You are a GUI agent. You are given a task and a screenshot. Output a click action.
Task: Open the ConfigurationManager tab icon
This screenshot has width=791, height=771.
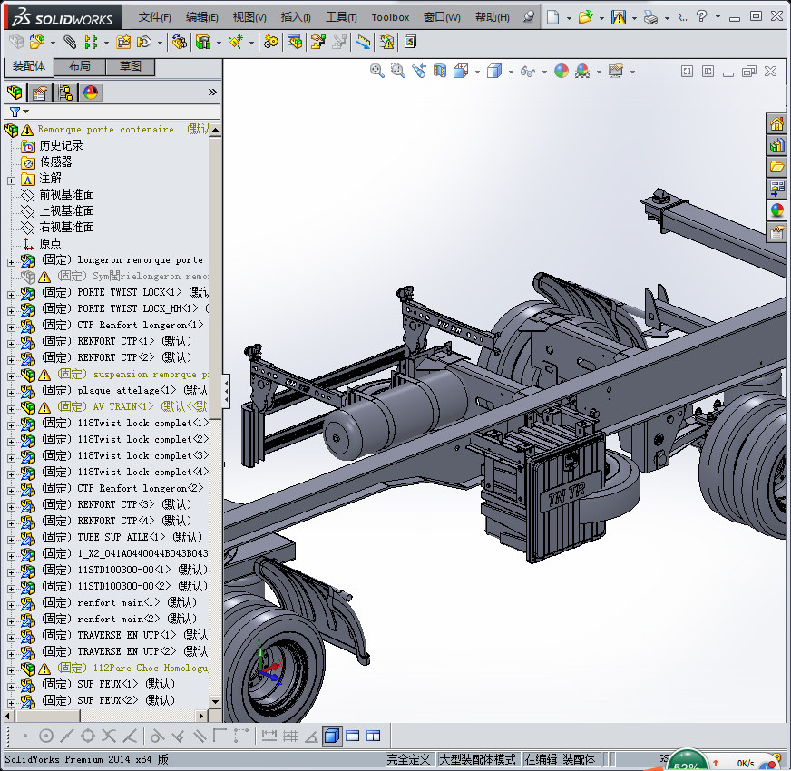coord(64,92)
